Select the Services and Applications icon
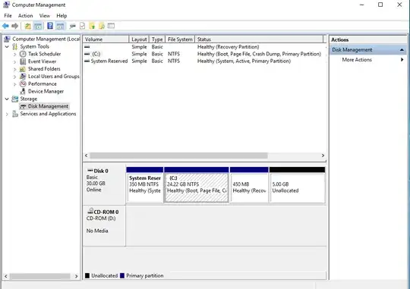Viewport: 410px width, 289px height. click(x=15, y=114)
